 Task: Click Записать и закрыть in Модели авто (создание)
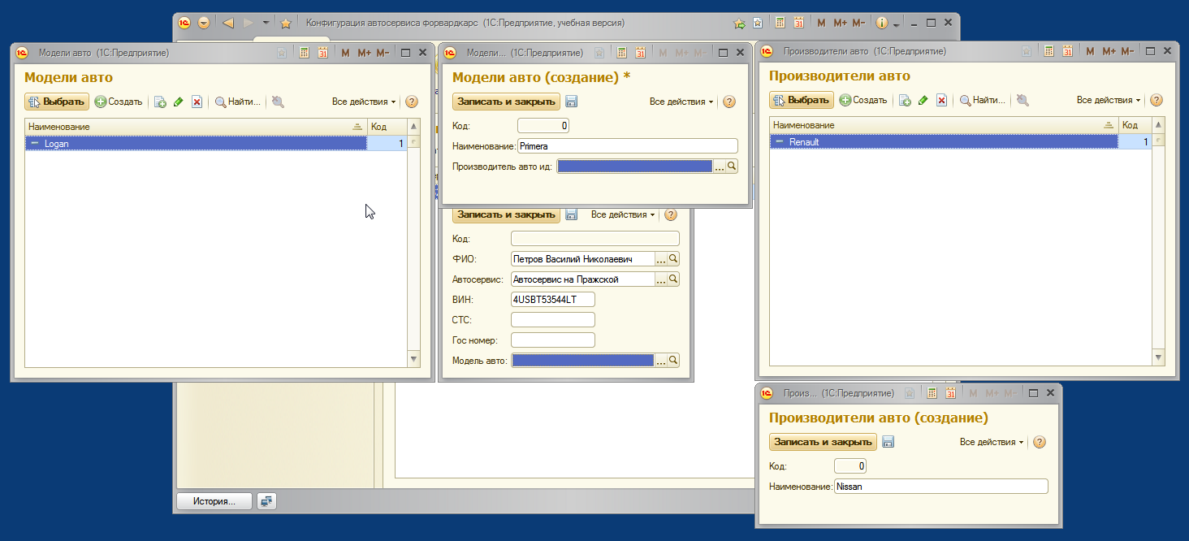point(506,102)
